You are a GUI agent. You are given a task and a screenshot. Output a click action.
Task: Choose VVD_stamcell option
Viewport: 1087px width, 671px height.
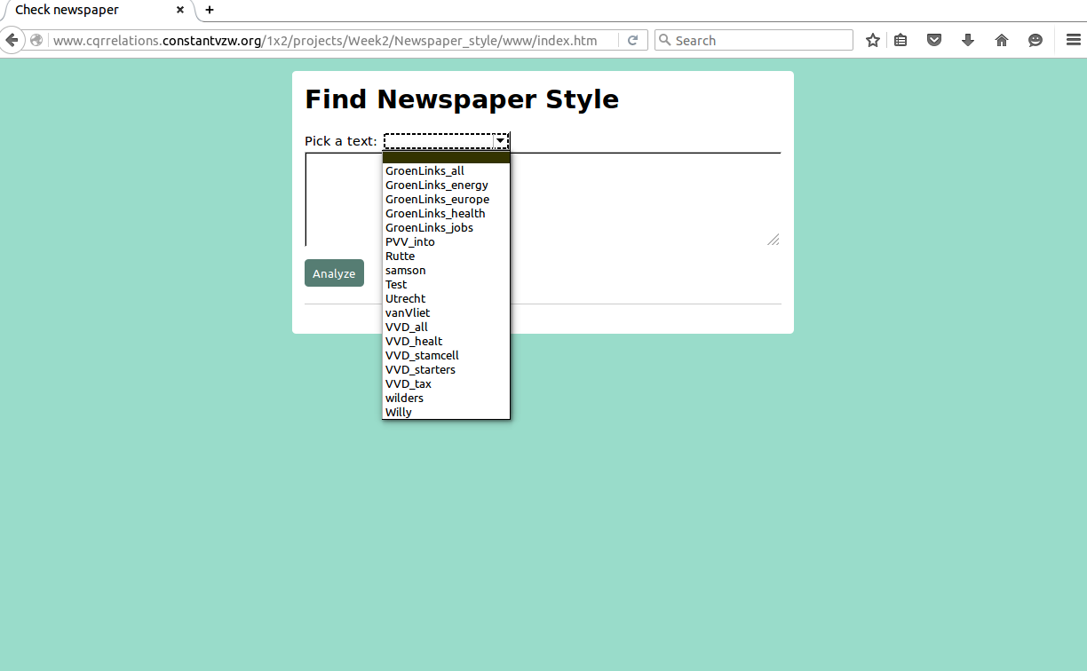[446, 356]
